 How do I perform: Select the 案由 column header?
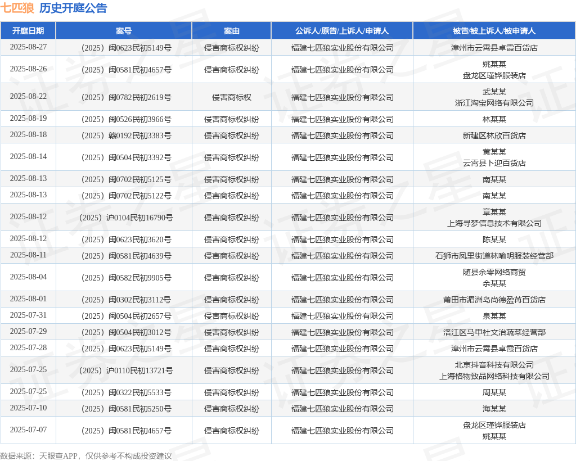tap(231, 31)
